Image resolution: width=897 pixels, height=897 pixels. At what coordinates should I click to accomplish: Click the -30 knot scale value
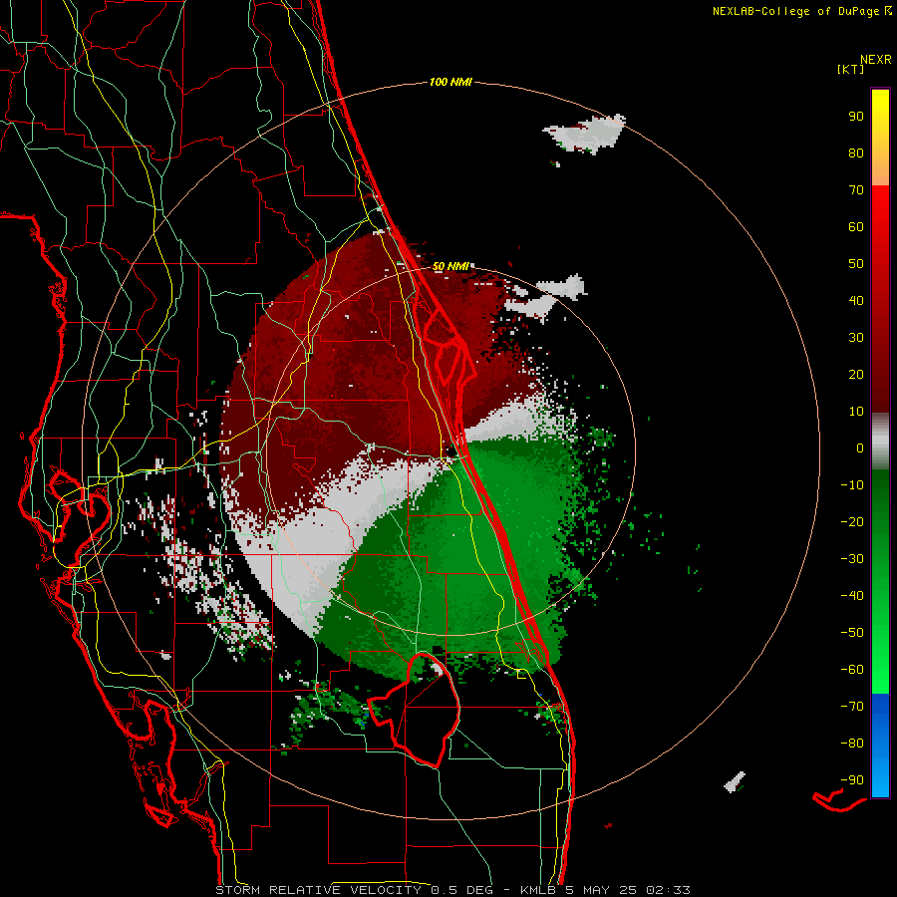coord(852,559)
